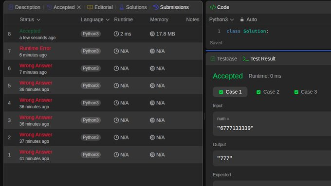Select Case 1 test case
The image size is (331, 186).
click(230, 92)
